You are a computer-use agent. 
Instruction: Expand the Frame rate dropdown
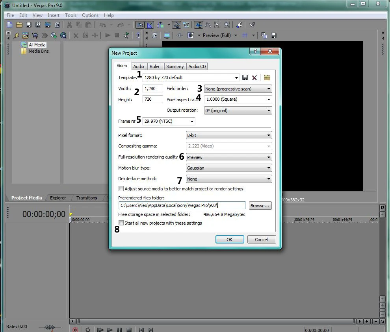(x=169, y=121)
